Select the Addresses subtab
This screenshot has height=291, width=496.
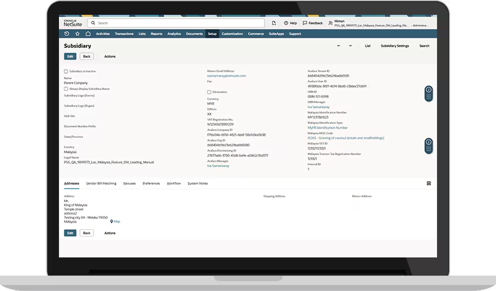click(72, 183)
